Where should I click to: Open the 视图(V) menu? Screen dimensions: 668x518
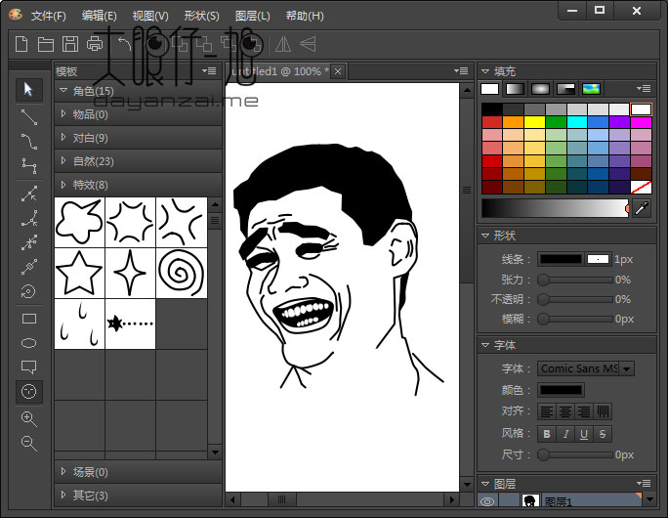click(150, 16)
